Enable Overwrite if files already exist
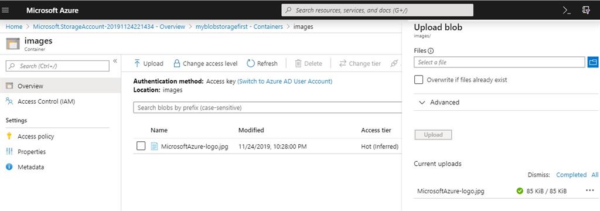This screenshot has width=600, height=211. [x=418, y=80]
